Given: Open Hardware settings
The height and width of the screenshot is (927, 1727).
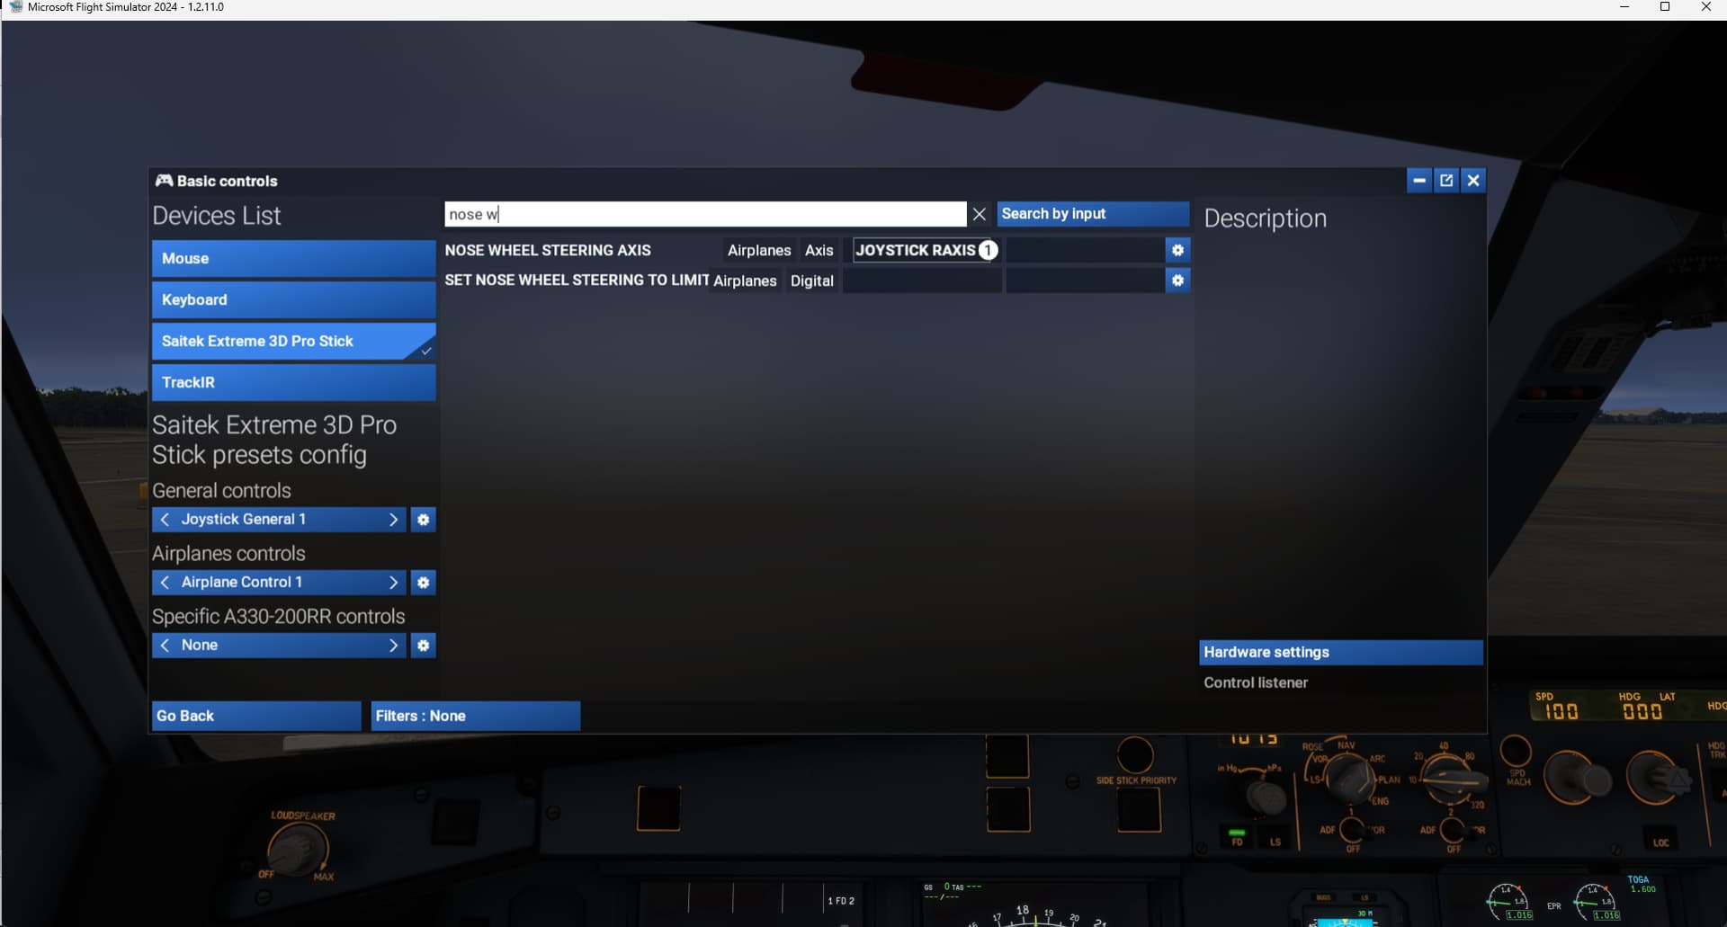Looking at the screenshot, I should point(1340,652).
